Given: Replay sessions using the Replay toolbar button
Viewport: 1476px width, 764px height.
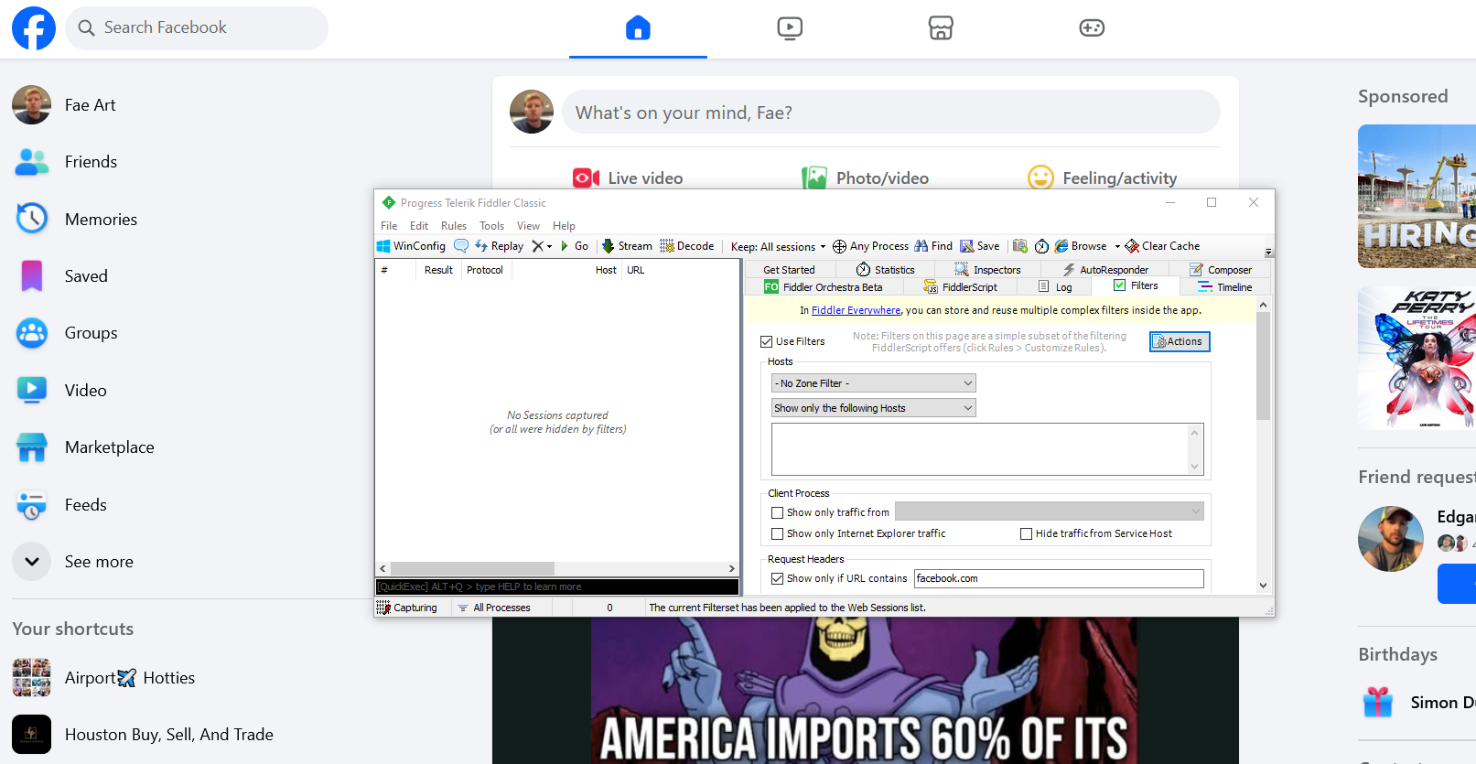Looking at the screenshot, I should [500, 246].
